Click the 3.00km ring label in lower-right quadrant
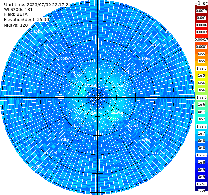Viewport: 208px width, 195px height. (145, 139)
